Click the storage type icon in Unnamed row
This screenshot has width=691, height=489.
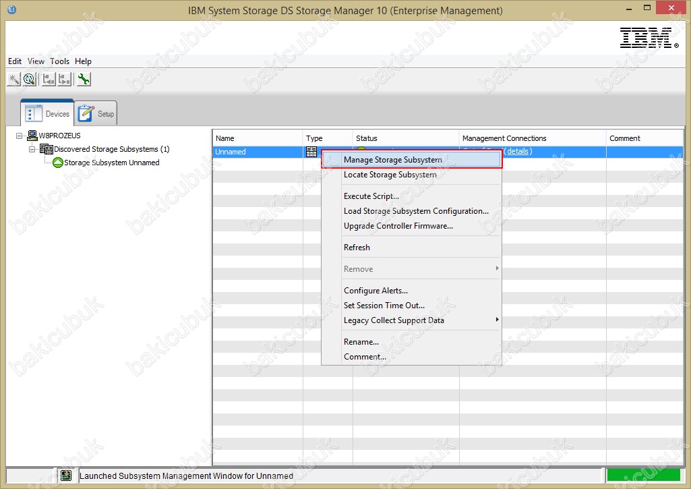point(311,152)
